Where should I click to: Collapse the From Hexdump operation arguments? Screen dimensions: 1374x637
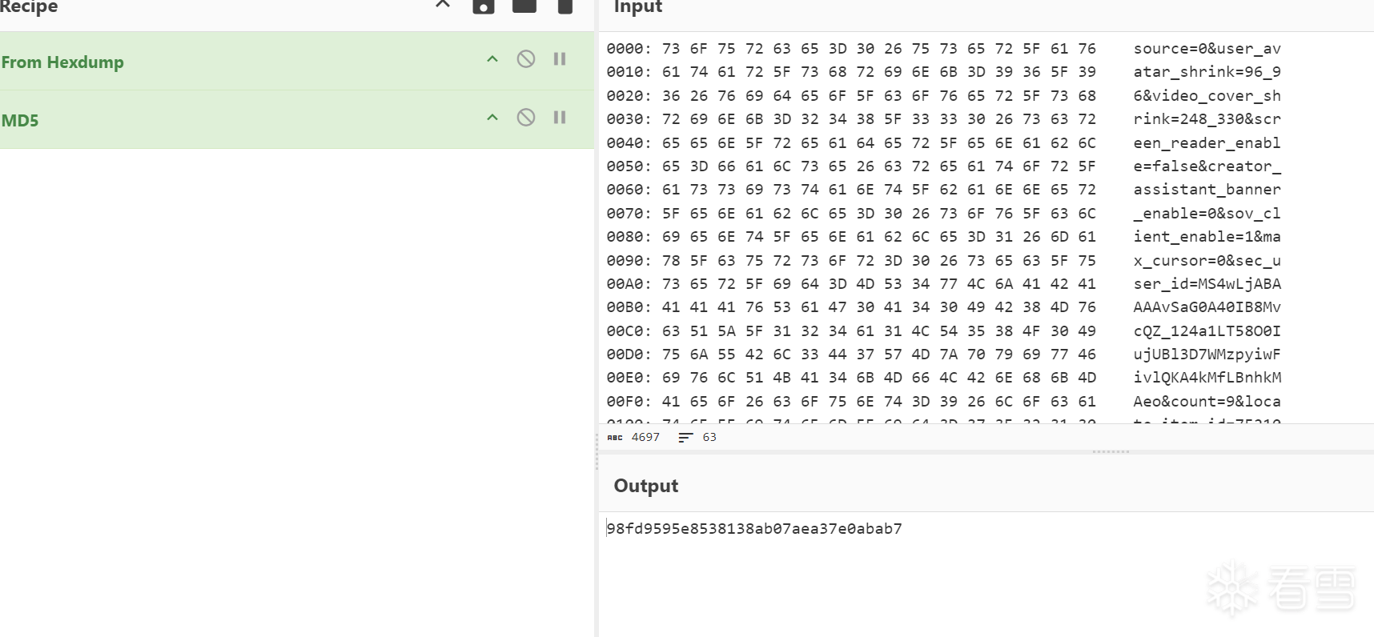[492, 59]
